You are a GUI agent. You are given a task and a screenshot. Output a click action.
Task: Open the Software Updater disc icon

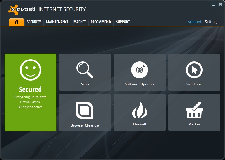140,70
